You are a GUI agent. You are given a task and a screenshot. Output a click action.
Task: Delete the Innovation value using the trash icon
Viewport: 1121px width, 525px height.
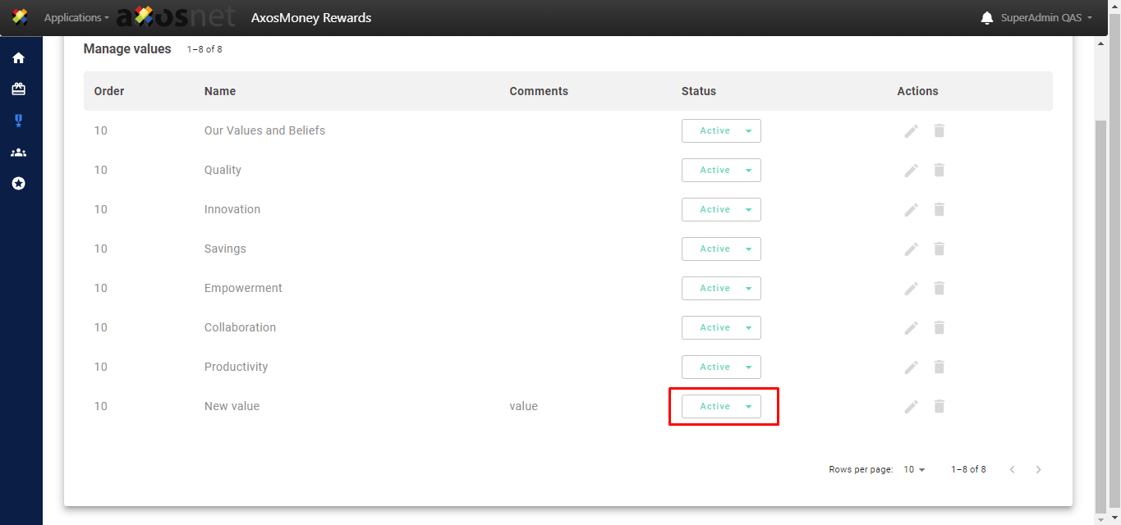940,210
